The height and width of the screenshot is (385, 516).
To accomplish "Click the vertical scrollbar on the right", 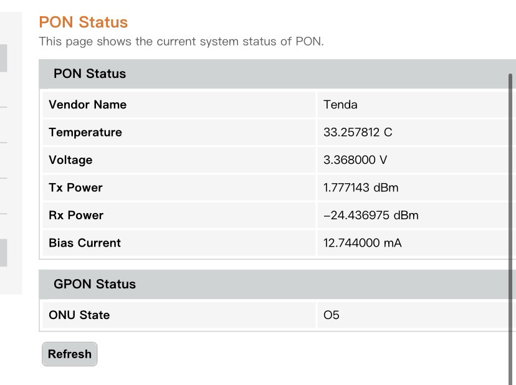I will [511, 224].
